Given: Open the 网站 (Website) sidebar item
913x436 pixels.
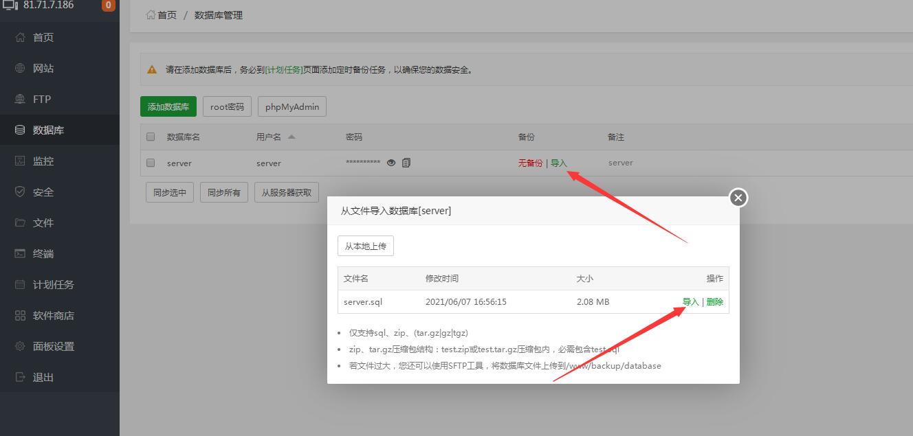Looking at the screenshot, I should pyautogui.click(x=43, y=69).
